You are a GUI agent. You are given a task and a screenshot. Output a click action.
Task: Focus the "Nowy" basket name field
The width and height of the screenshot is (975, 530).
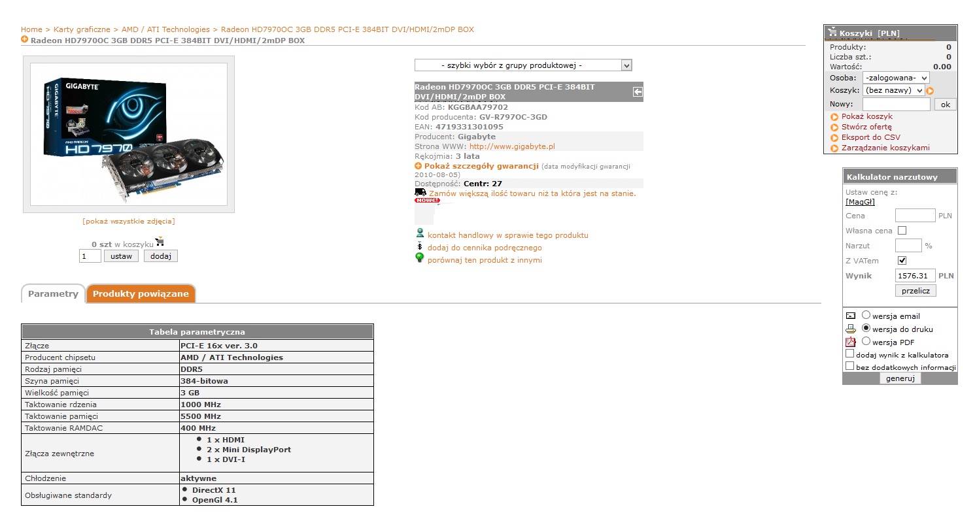pyautogui.click(x=896, y=105)
